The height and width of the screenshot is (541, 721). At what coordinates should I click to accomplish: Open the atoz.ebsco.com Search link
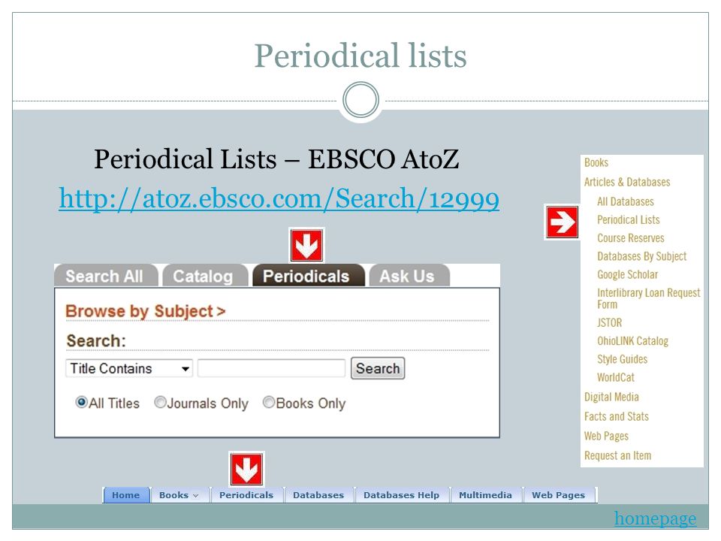tap(279, 199)
